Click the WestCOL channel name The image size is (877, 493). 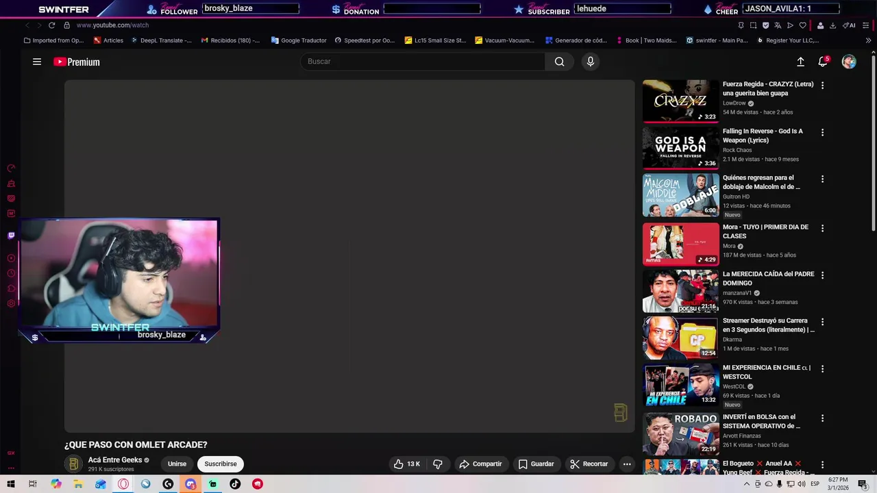(x=734, y=386)
